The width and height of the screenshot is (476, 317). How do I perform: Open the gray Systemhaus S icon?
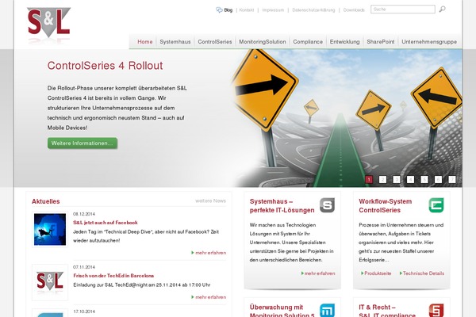click(327, 205)
